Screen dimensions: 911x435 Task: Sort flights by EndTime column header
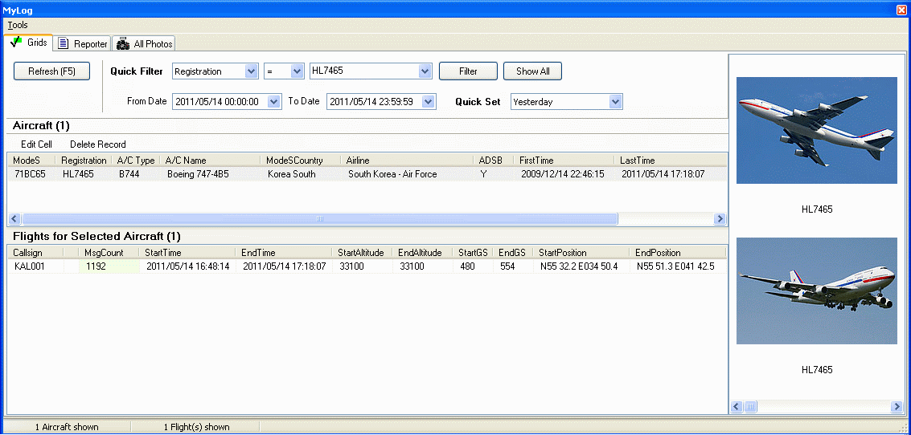(x=284, y=253)
